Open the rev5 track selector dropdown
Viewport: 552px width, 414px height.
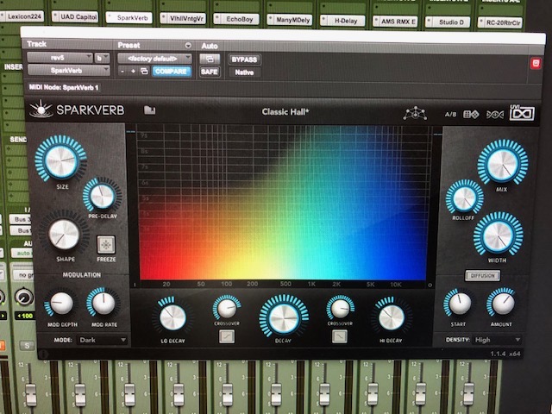(x=60, y=58)
